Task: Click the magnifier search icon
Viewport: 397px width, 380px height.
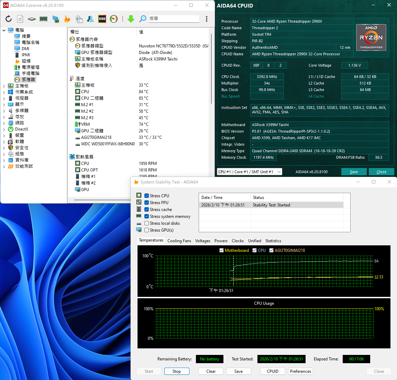Action: tap(143, 19)
